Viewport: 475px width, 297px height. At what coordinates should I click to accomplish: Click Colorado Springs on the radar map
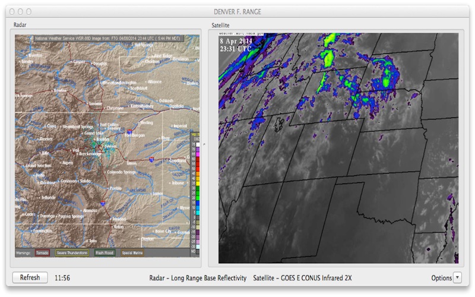[x=121, y=172]
